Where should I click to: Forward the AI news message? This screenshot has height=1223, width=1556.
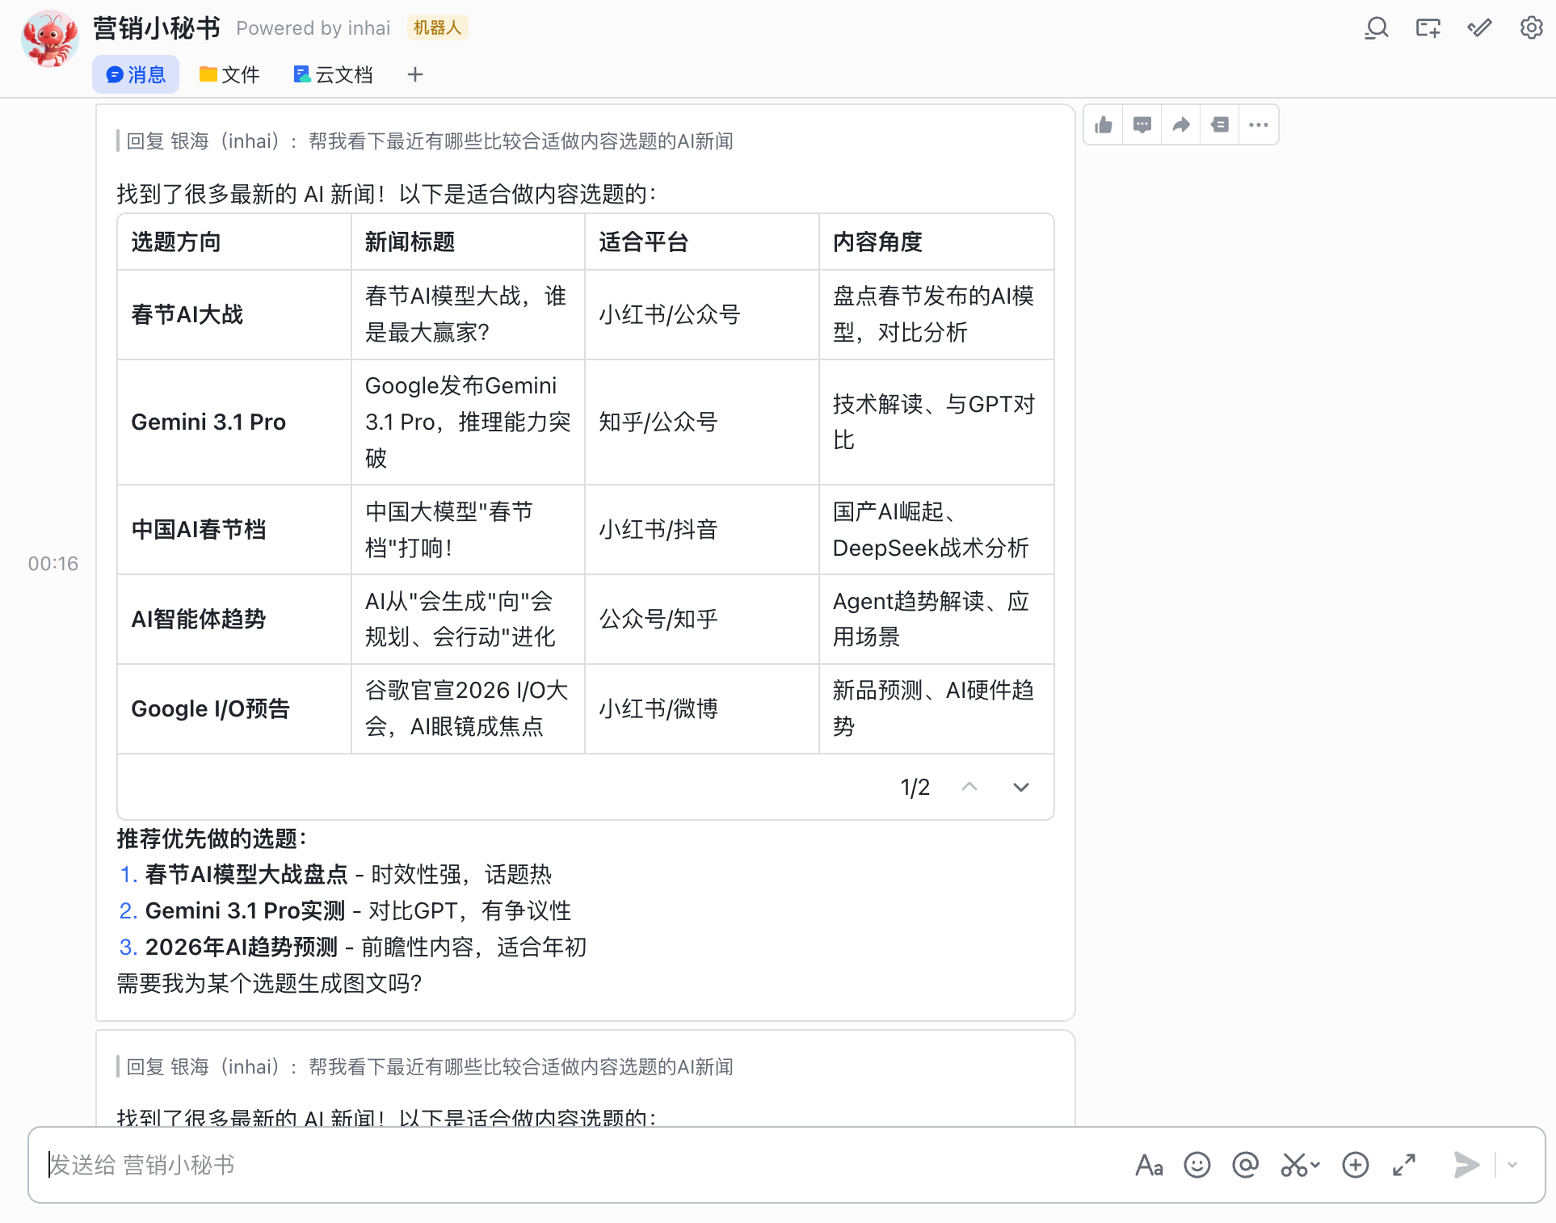click(x=1181, y=124)
